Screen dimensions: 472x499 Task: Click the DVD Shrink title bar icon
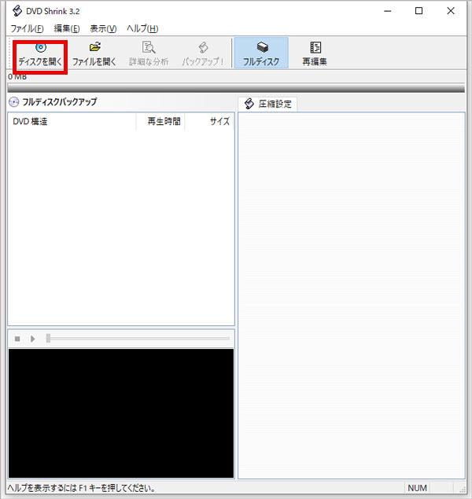[x=17, y=11]
